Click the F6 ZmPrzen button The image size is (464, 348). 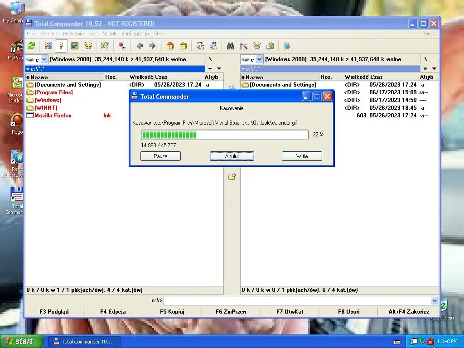pyautogui.click(x=231, y=312)
